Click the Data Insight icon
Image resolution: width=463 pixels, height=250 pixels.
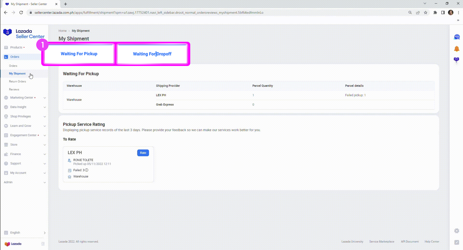(x=6, y=107)
